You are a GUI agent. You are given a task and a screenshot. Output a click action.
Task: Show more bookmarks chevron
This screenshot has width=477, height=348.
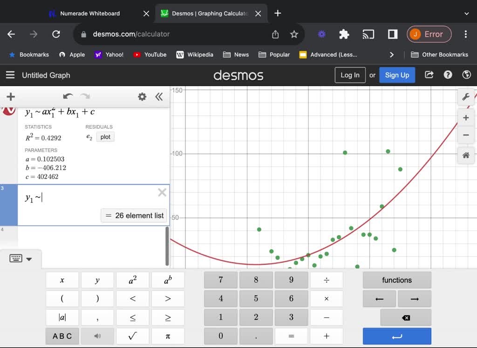[391, 55]
